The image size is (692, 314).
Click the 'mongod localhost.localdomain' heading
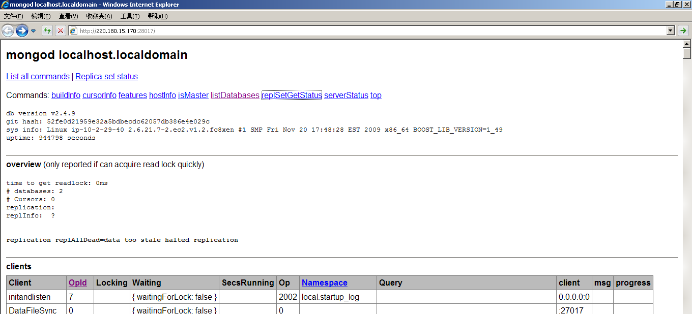[x=97, y=55]
